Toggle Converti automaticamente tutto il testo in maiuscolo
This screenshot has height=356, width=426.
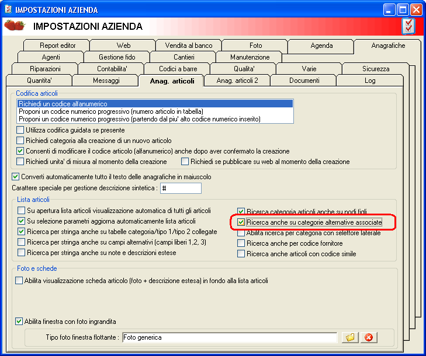click(x=16, y=177)
